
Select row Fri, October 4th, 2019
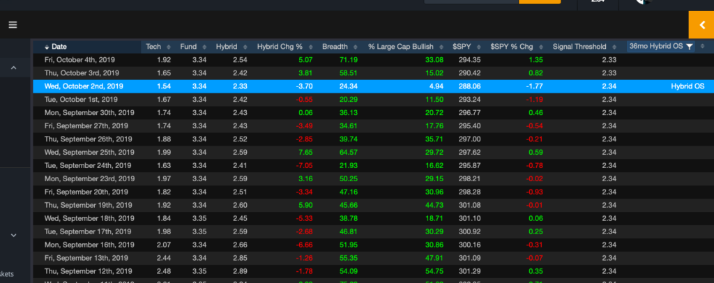coord(373,60)
